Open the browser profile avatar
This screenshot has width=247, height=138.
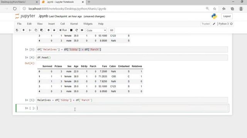tap(241, 9)
